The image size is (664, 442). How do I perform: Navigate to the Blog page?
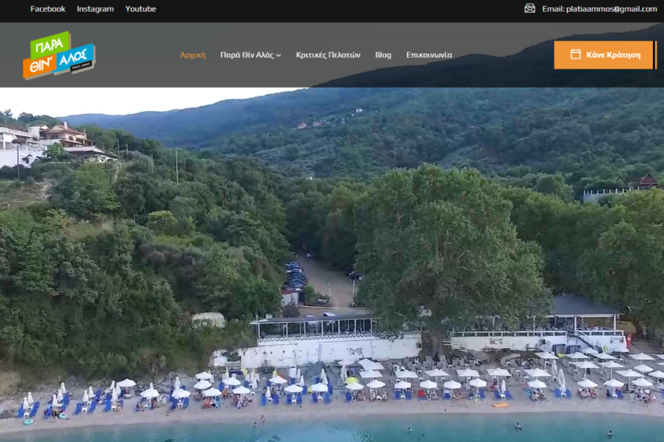point(383,55)
